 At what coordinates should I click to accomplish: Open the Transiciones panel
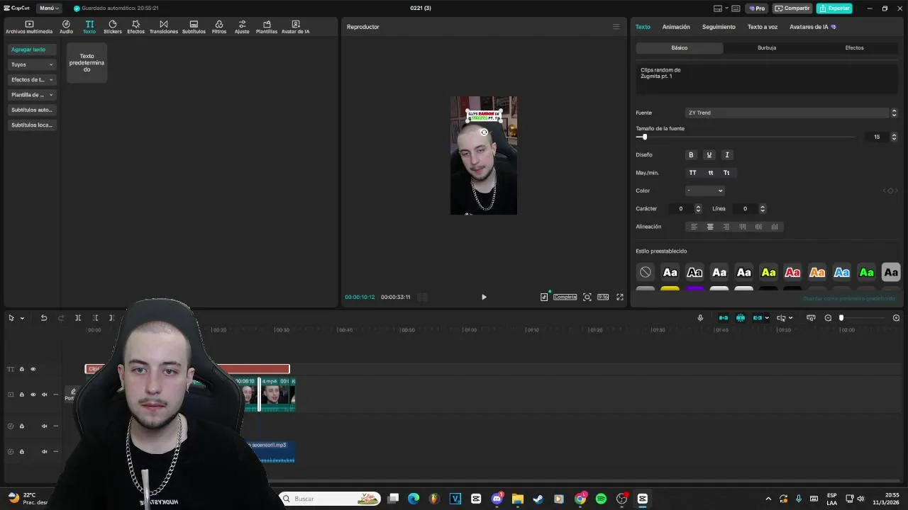click(164, 28)
